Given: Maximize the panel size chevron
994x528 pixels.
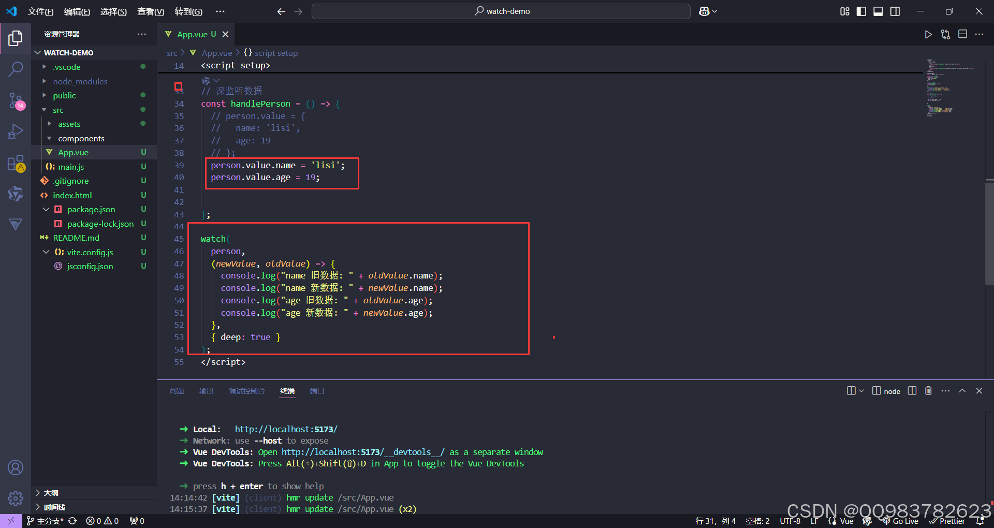Looking at the screenshot, I should point(962,391).
